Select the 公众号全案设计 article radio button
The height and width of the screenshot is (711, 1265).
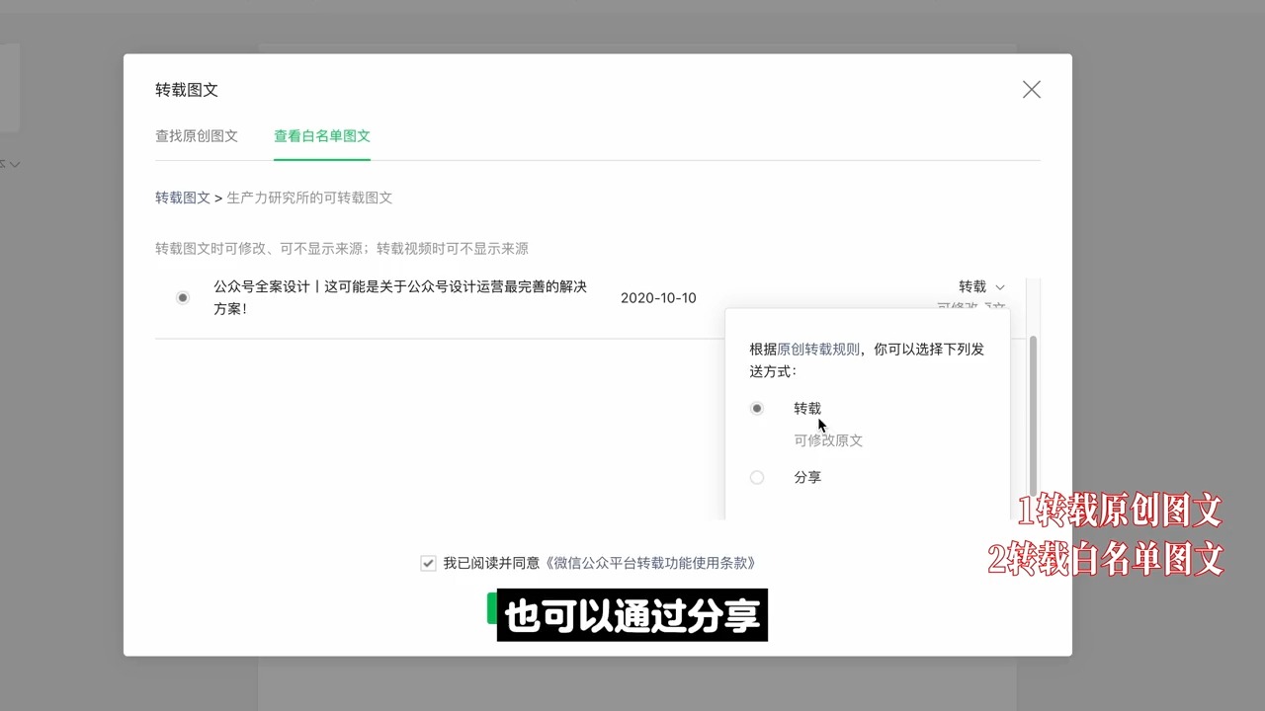[183, 297]
